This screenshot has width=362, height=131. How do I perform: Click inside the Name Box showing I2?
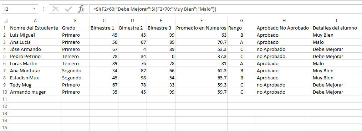[x=17, y=9]
